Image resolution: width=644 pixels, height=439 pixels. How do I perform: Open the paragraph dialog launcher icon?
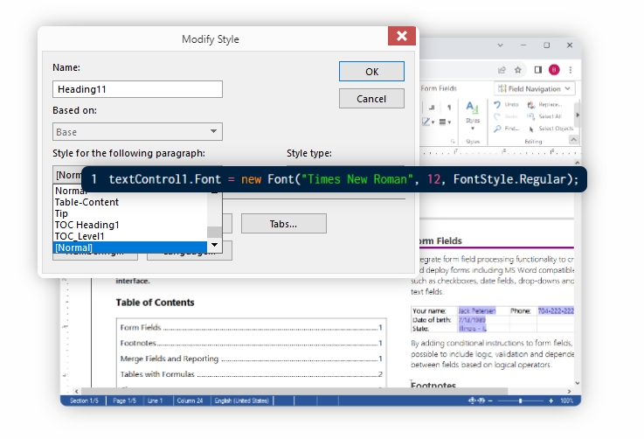453,142
